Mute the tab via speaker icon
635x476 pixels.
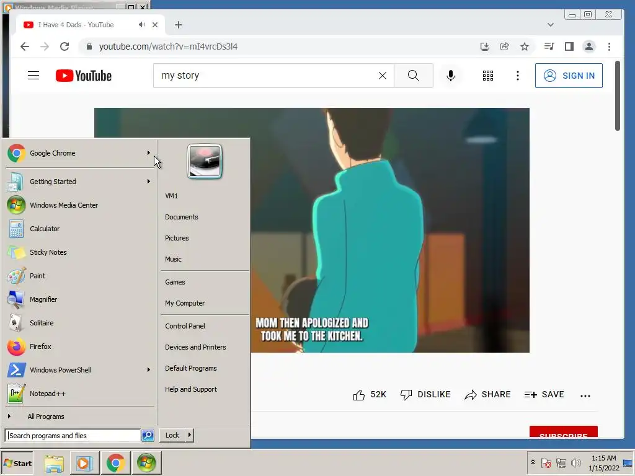(141, 25)
